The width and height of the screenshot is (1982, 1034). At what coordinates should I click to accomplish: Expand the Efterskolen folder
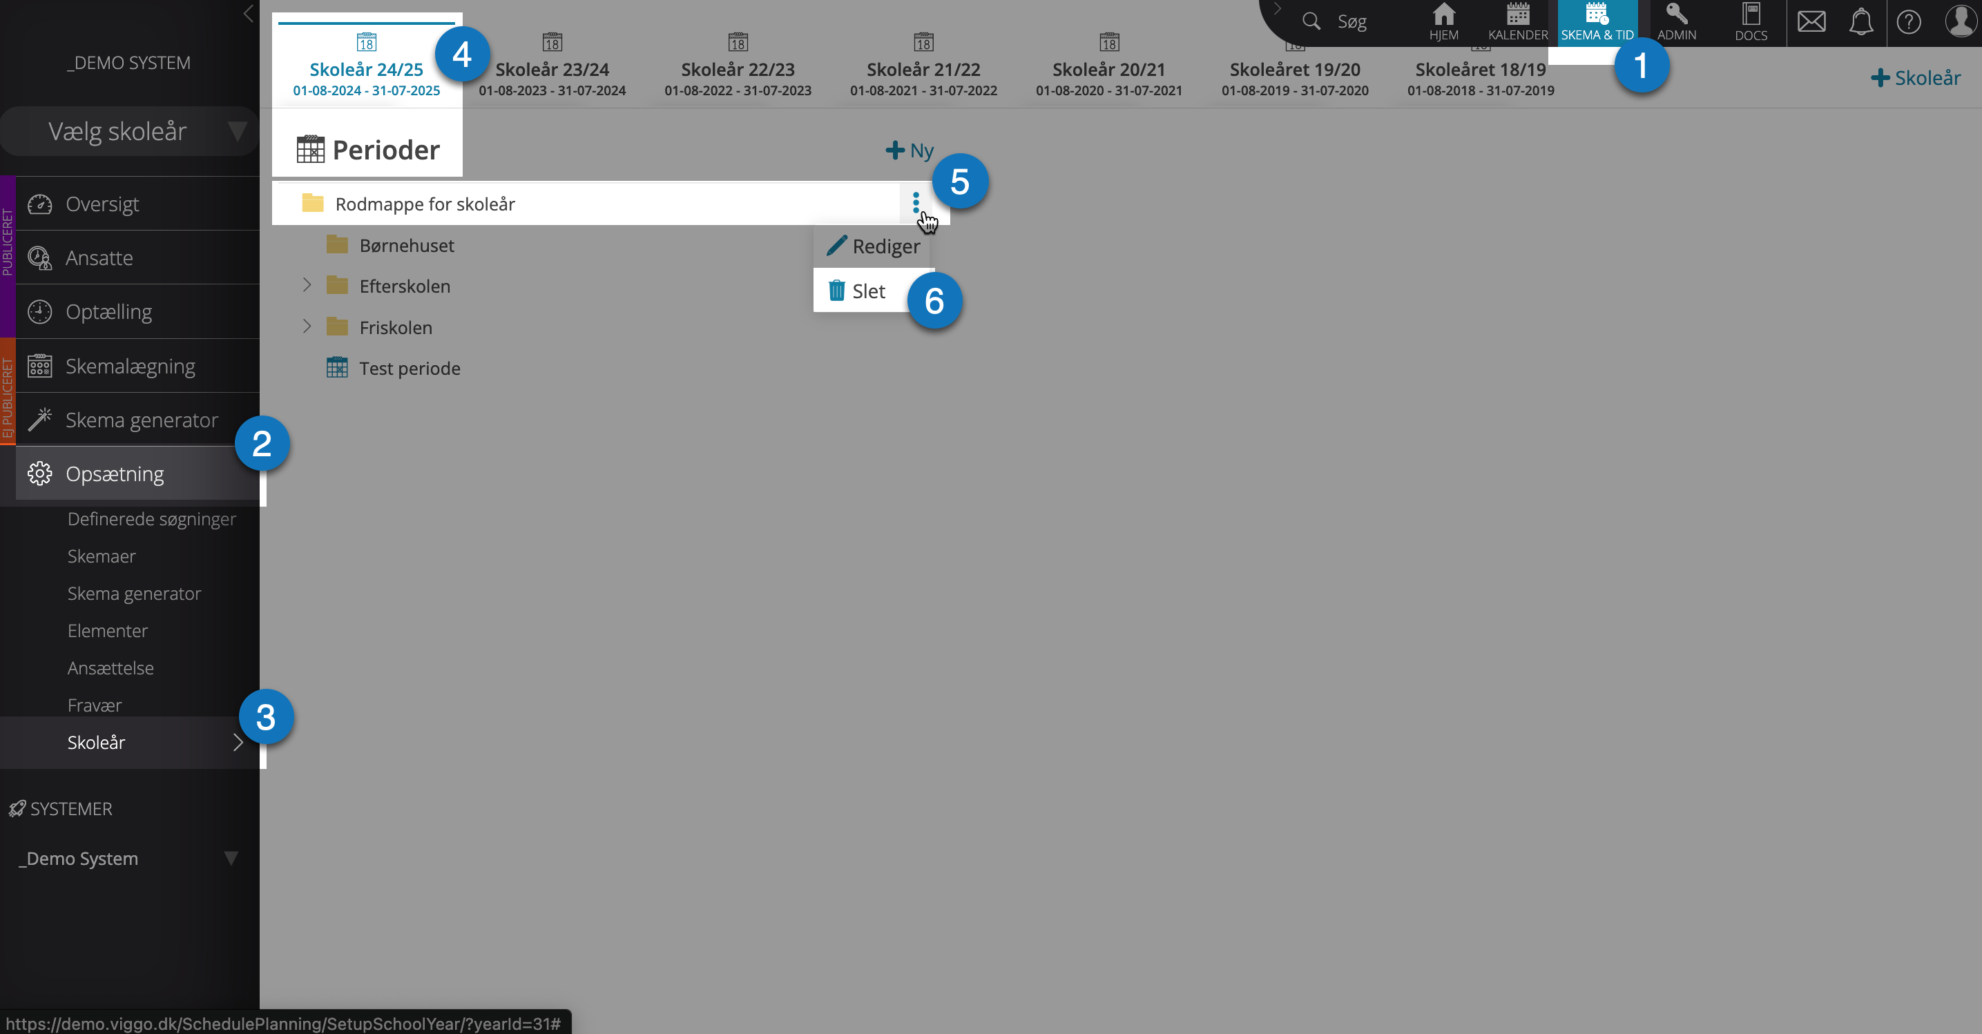306,285
